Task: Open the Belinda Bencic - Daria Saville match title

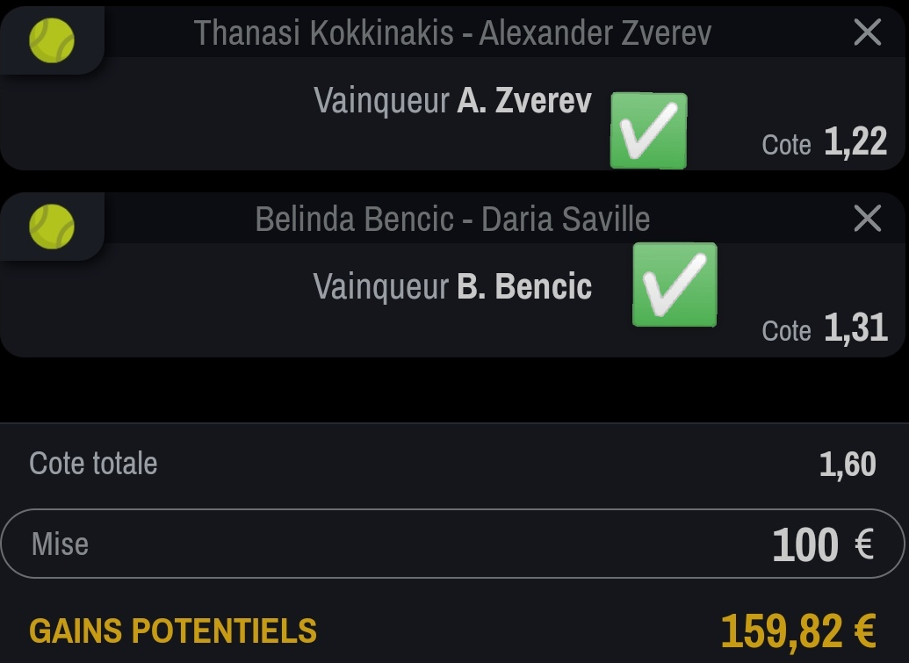Action: click(453, 219)
